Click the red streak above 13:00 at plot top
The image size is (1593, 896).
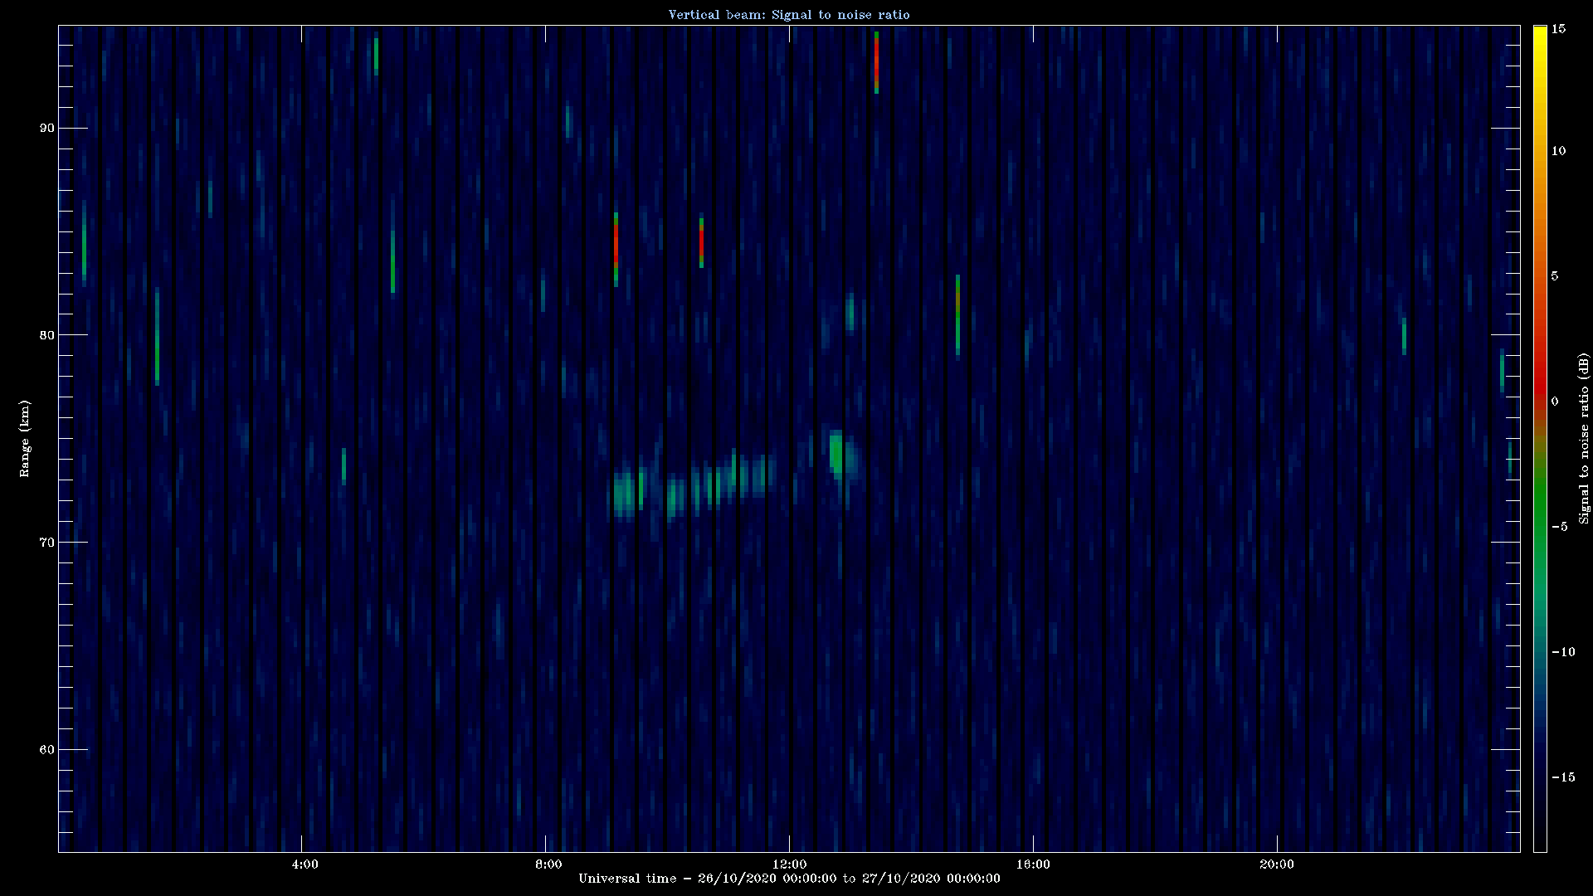876,62
